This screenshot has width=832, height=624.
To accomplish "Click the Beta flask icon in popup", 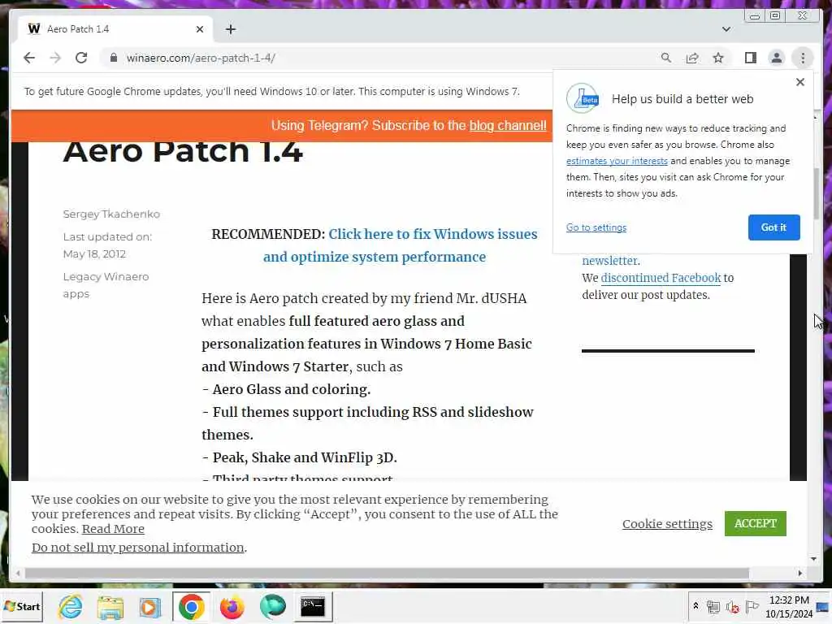I will coord(583,98).
